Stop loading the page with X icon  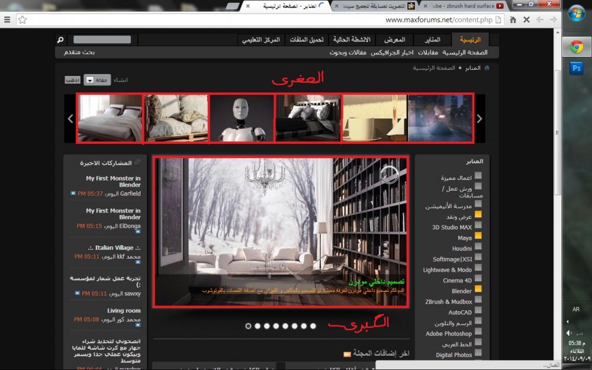526,20
